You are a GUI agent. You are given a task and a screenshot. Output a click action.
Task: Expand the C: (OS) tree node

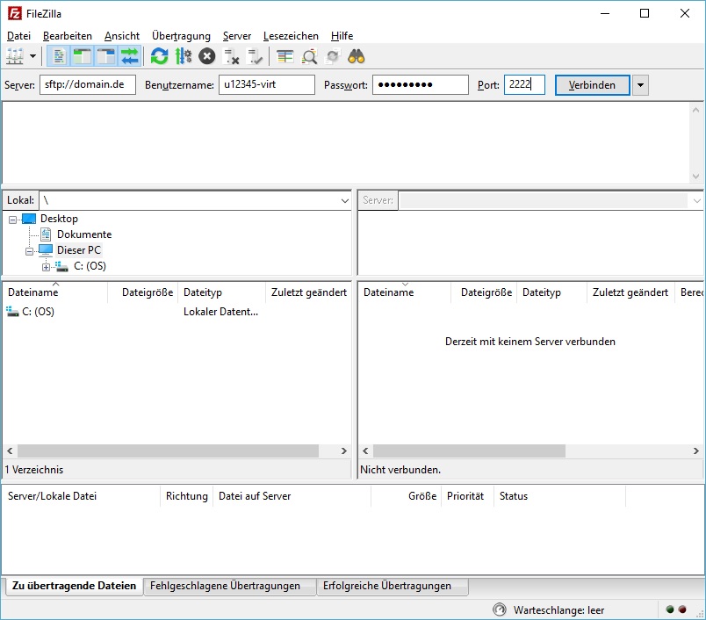46,268
